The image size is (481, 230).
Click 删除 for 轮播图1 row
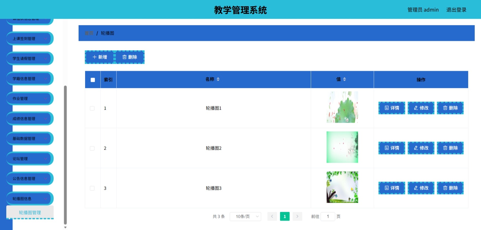[450, 108]
